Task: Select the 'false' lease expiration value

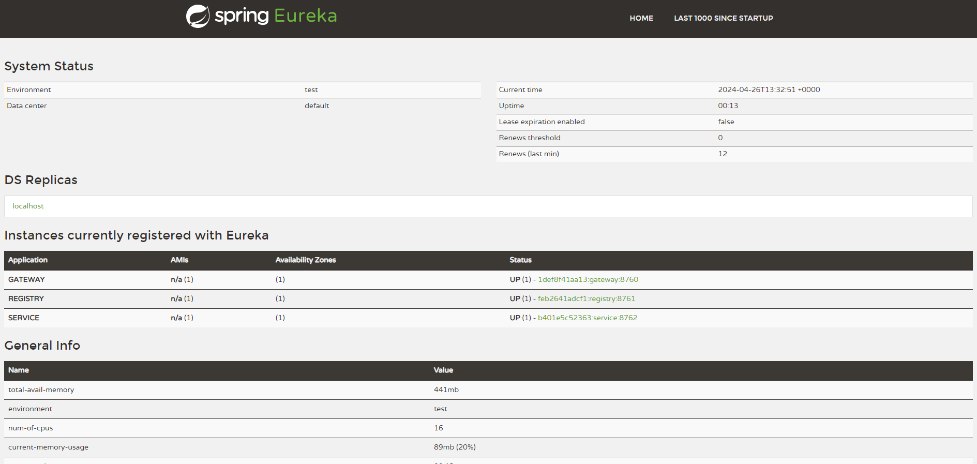Action: [726, 122]
